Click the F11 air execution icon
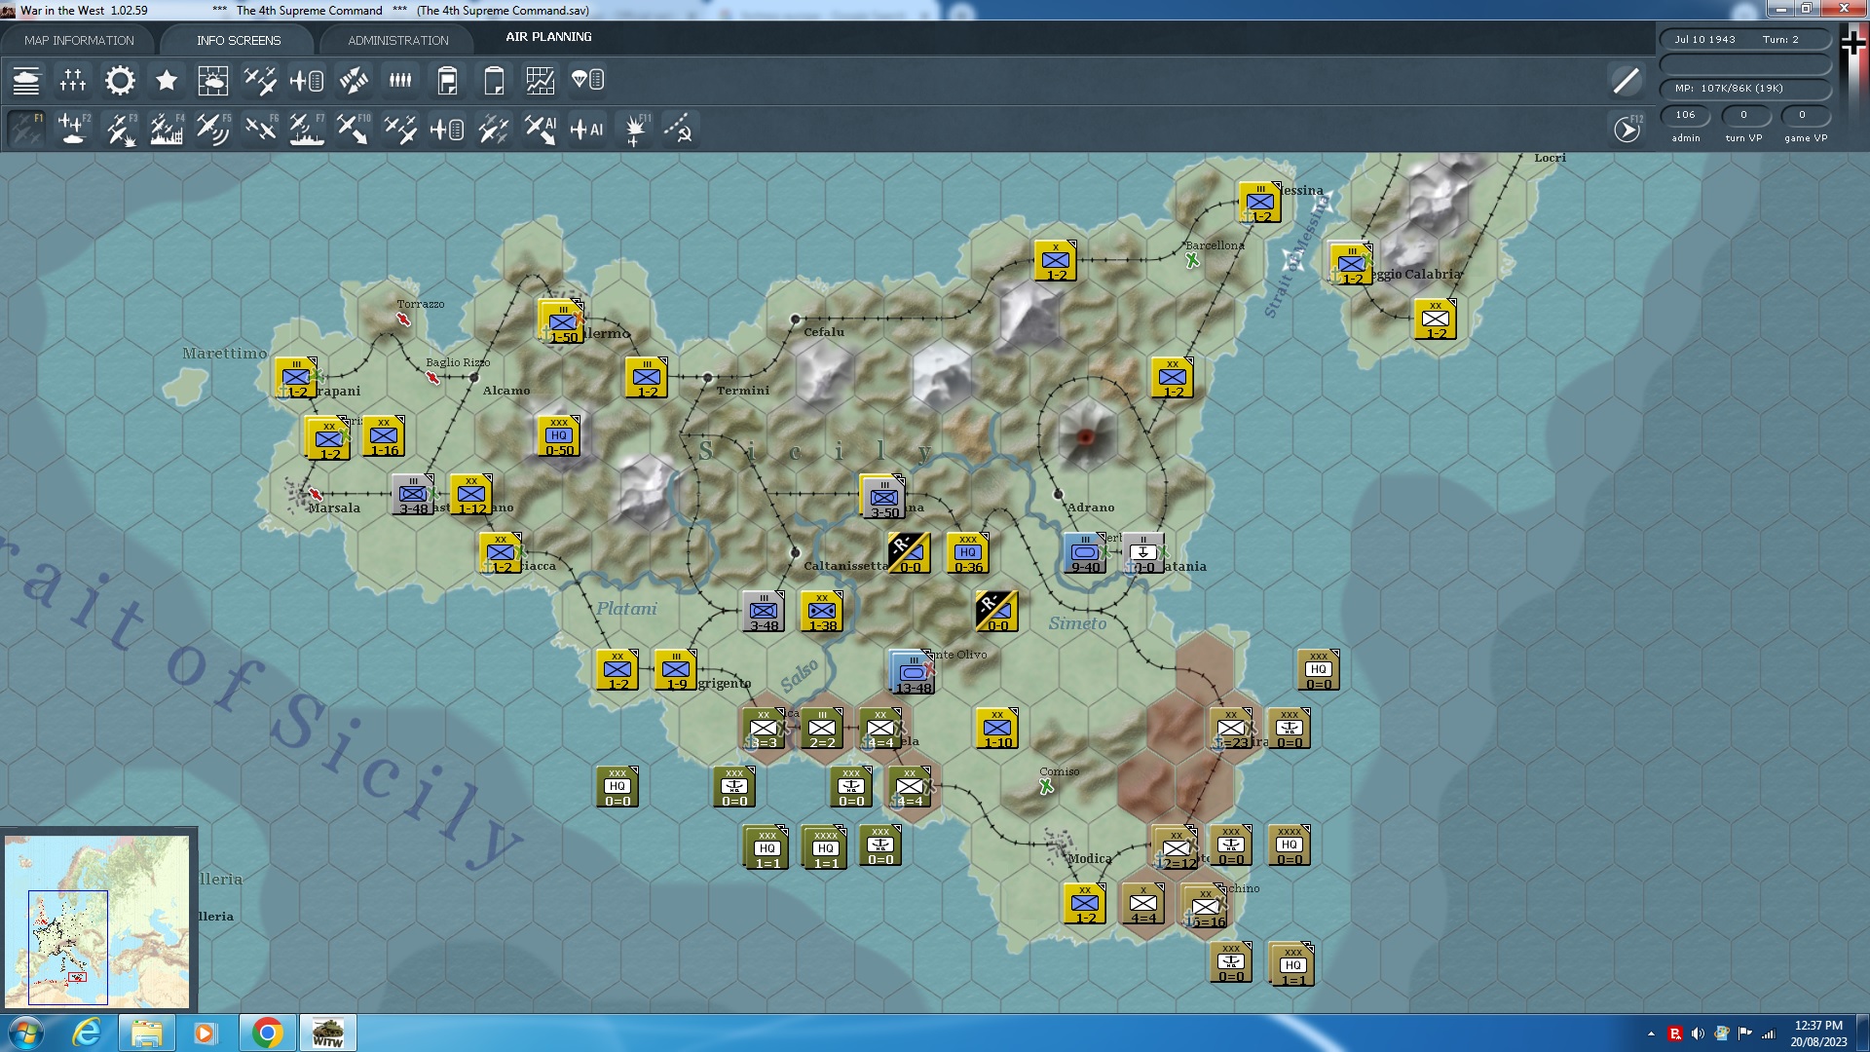The width and height of the screenshot is (1870, 1052). 636,129
